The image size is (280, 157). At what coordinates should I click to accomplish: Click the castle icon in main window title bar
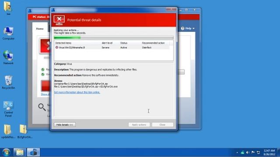pos(30,11)
